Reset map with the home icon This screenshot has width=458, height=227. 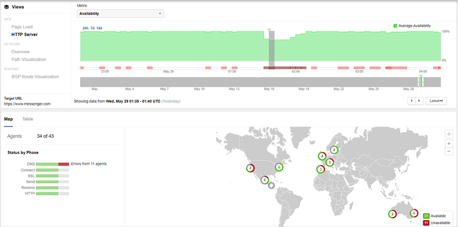click(x=449, y=134)
